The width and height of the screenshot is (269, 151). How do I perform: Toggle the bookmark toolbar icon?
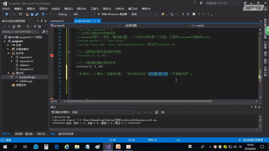coord(194,14)
